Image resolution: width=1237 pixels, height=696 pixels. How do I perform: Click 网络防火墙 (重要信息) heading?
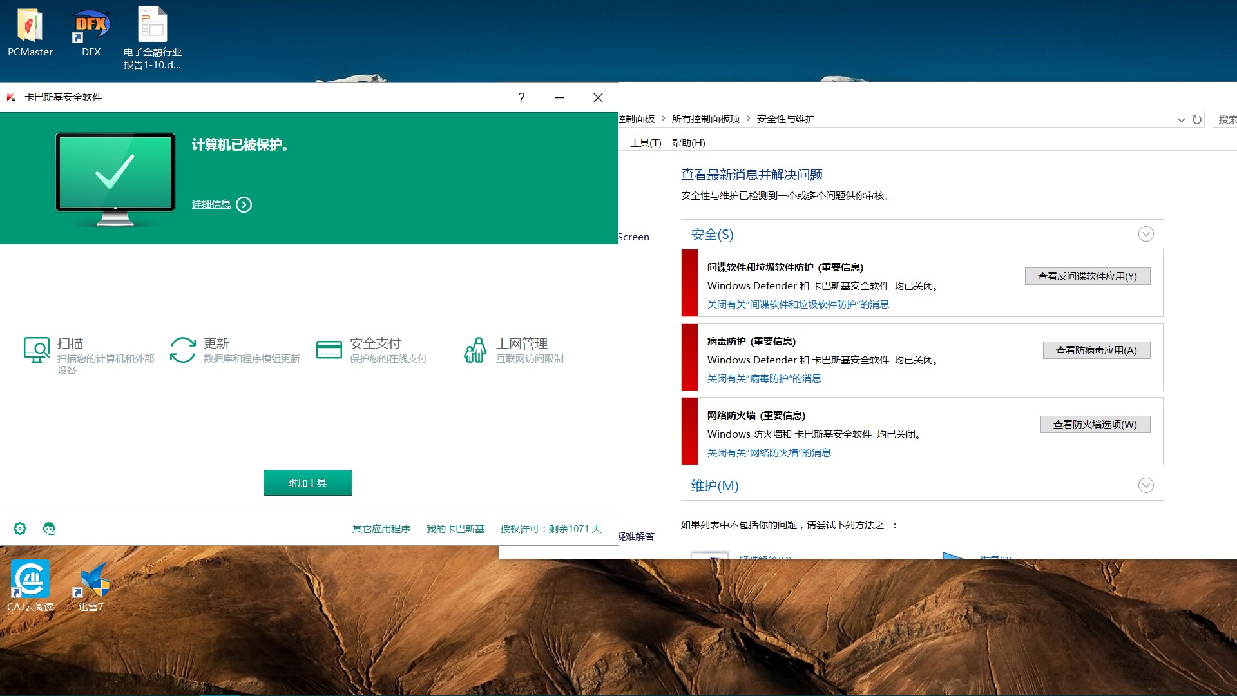756,415
